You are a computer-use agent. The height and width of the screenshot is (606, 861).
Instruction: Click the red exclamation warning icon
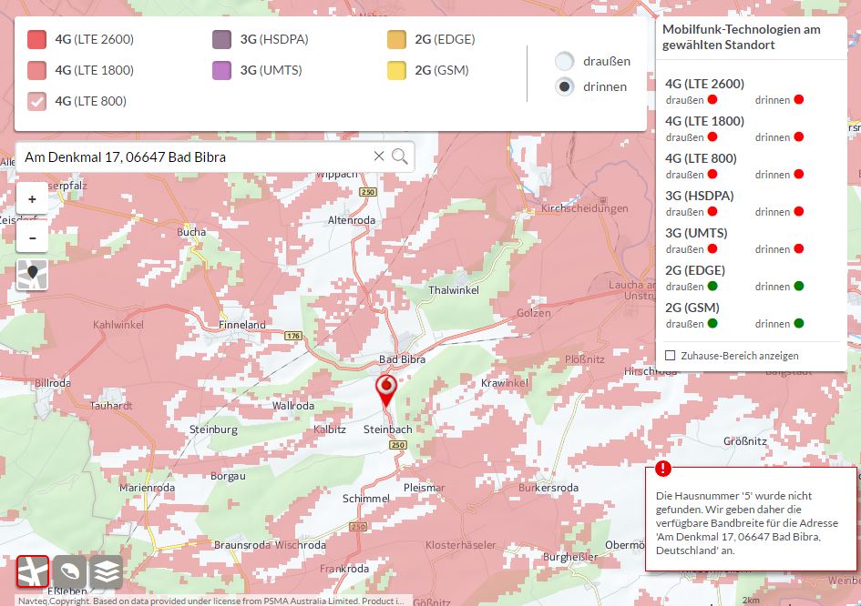tap(662, 469)
